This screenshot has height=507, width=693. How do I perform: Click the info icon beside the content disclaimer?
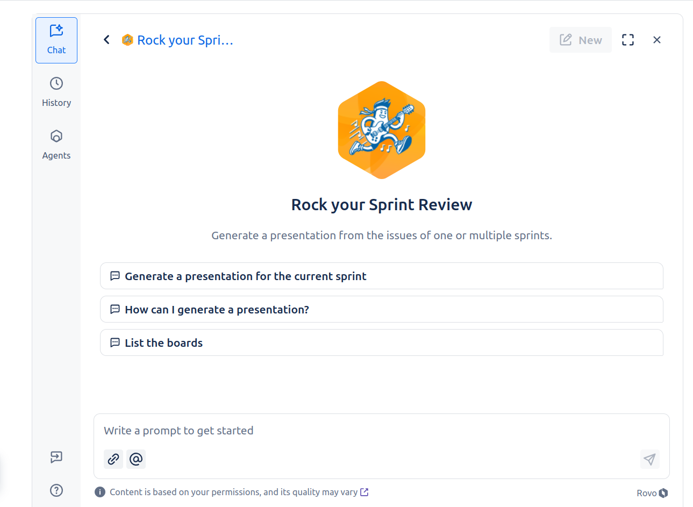tap(100, 491)
